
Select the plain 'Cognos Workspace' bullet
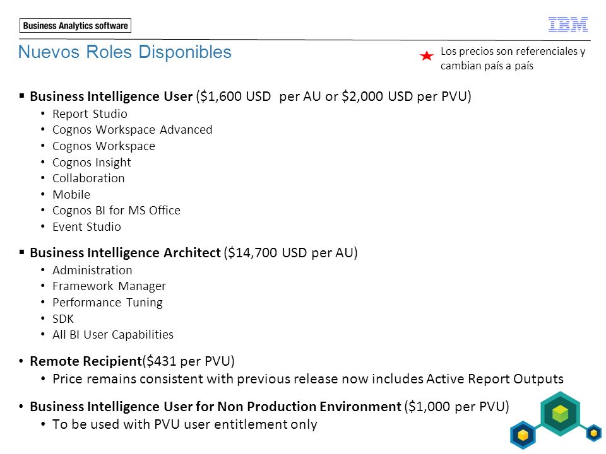coord(104,146)
